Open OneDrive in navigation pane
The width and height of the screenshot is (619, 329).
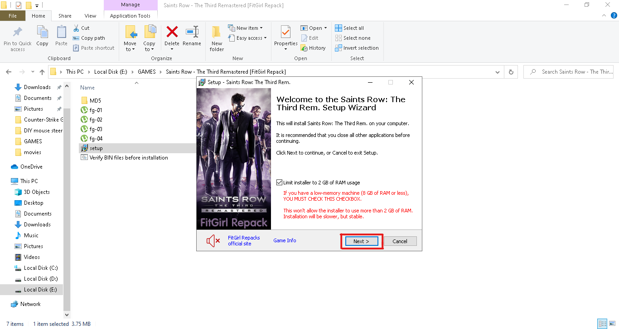[x=27, y=167]
